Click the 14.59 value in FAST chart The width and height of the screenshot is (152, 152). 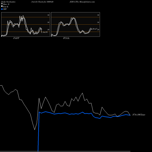click(45, 32)
